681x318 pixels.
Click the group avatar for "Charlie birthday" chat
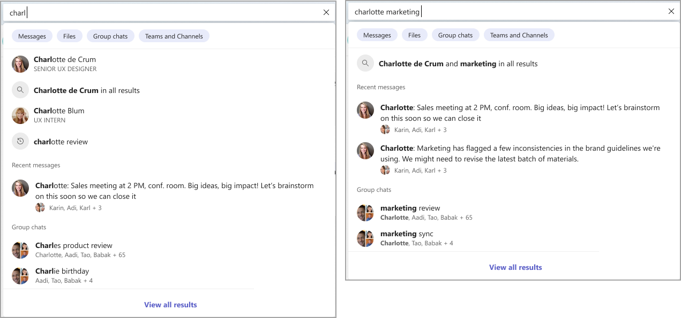point(20,276)
